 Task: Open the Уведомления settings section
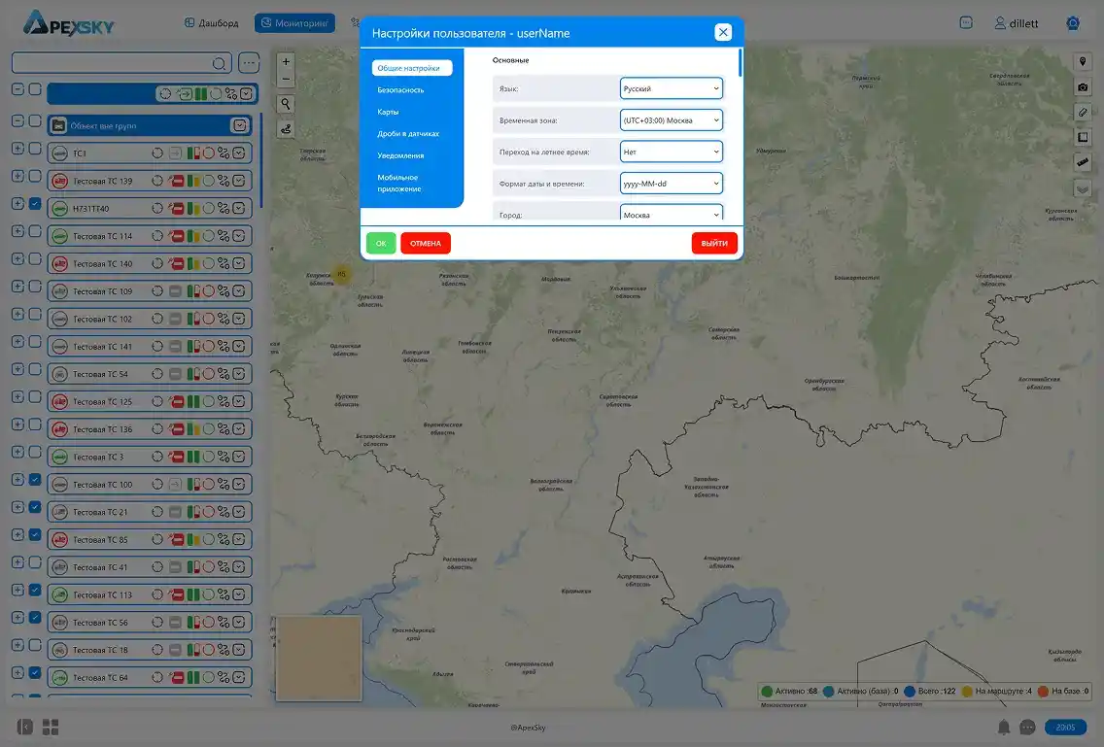tap(400, 155)
